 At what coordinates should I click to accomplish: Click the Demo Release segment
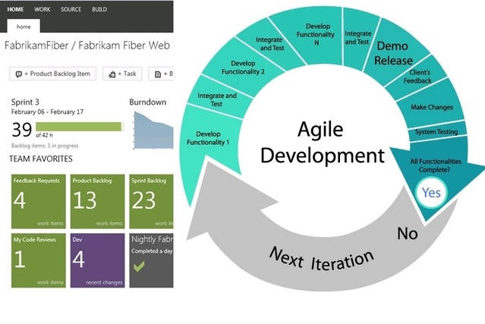393,53
